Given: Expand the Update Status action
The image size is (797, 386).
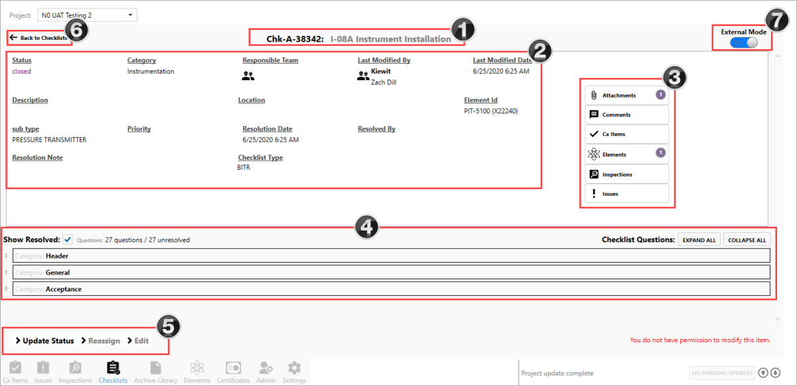Looking at the screenshot, I should click(x=44, y=340).
